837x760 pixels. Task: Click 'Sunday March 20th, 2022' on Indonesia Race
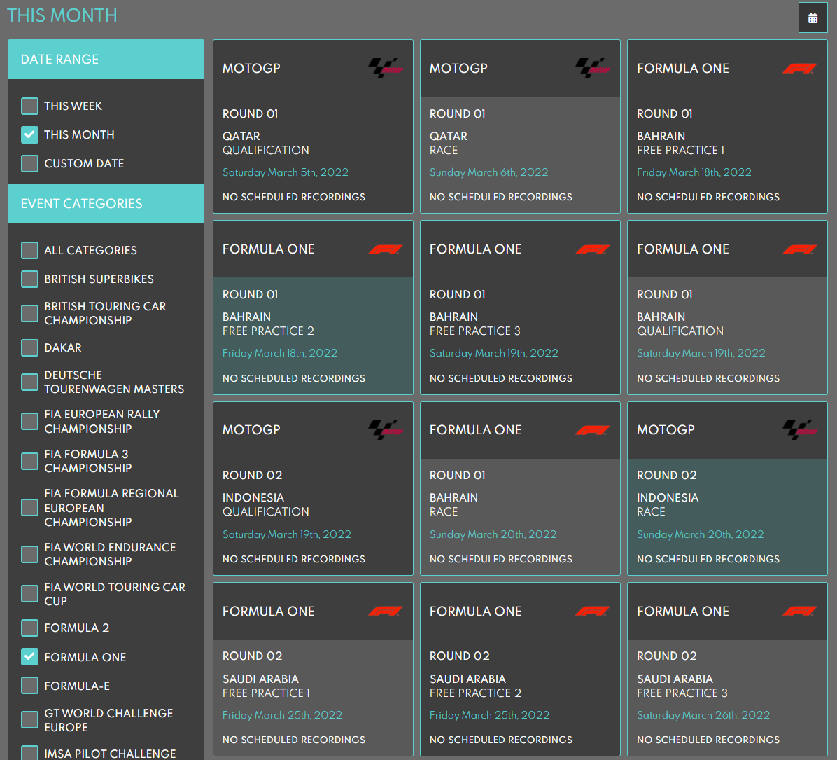point(700,534)
